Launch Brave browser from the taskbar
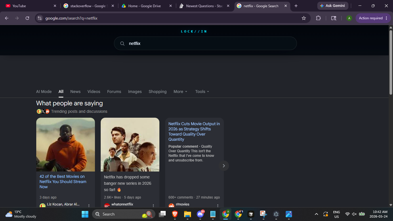Screen dimensions: 393x221 175,214
